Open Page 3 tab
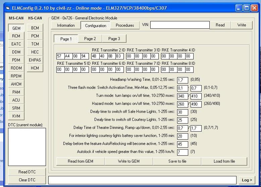Image resolution: width=261 pixels, height=187 pixels. (x=114, y=39)
